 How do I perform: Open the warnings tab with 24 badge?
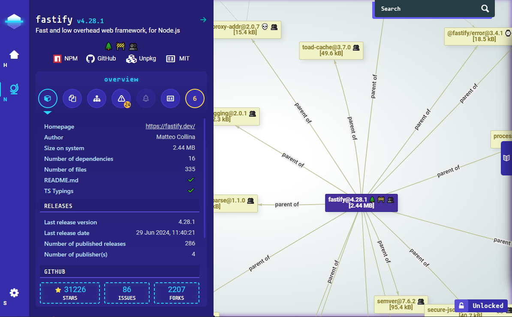coord(121,98)
